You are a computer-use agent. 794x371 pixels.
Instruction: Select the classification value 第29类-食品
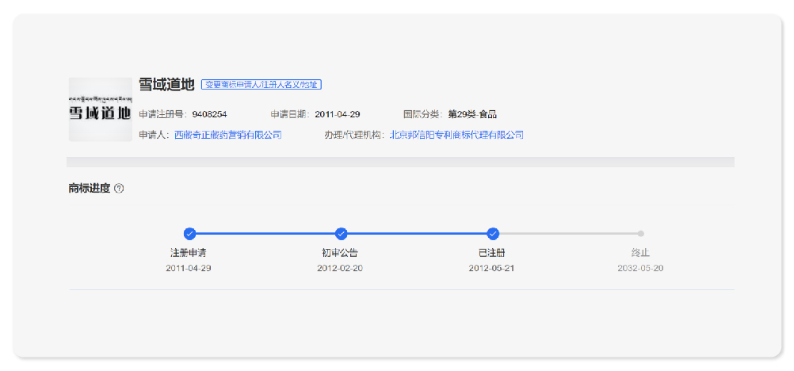[x=472, y=114]
